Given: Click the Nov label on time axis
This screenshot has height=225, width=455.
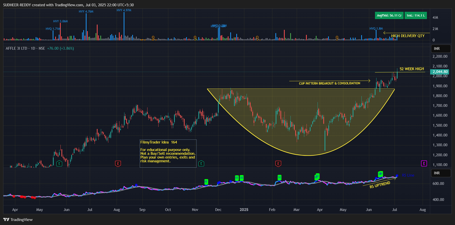Looking at the screenshot, I should pyautogui.click(x=195, y=210).
